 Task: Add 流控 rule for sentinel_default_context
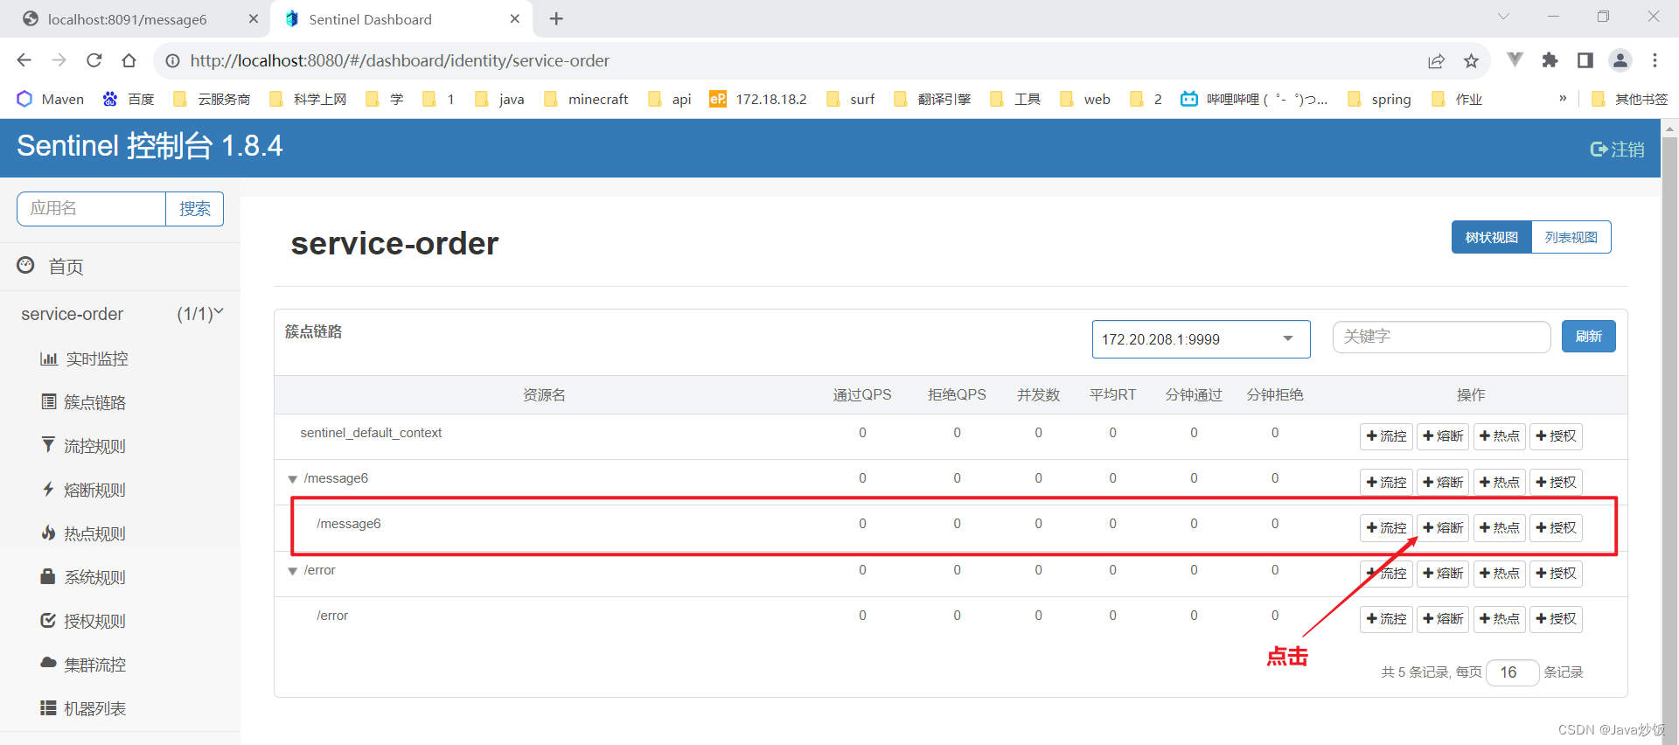pos(1386,436)
